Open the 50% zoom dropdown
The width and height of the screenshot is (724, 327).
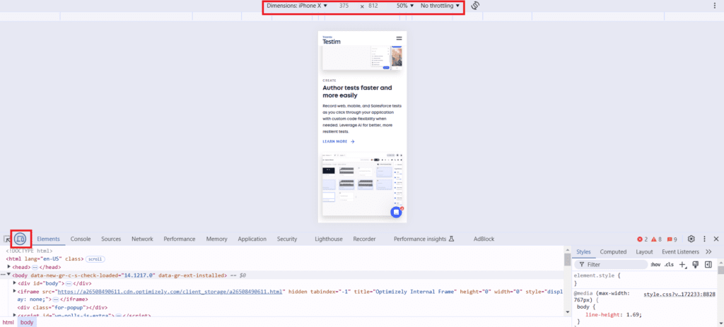click(x=405, y=6)
